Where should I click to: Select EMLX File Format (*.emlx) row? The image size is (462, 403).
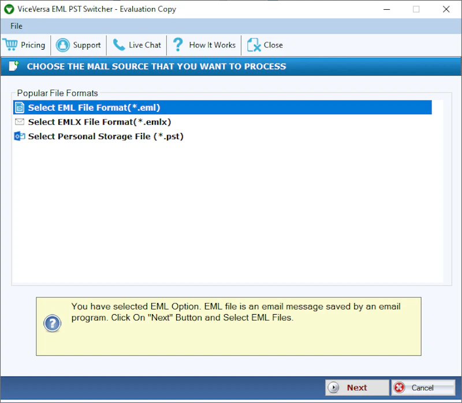click(x=222, y=122)
